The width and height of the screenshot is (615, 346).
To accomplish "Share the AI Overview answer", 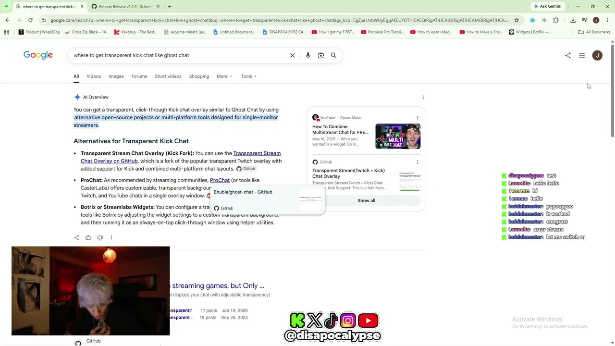I will pyautogui.click(x=77, y=237).
